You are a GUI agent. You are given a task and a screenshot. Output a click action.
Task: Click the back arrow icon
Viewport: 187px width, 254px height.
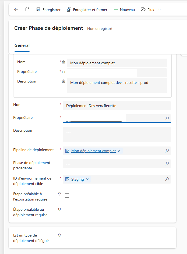point(16,10)
